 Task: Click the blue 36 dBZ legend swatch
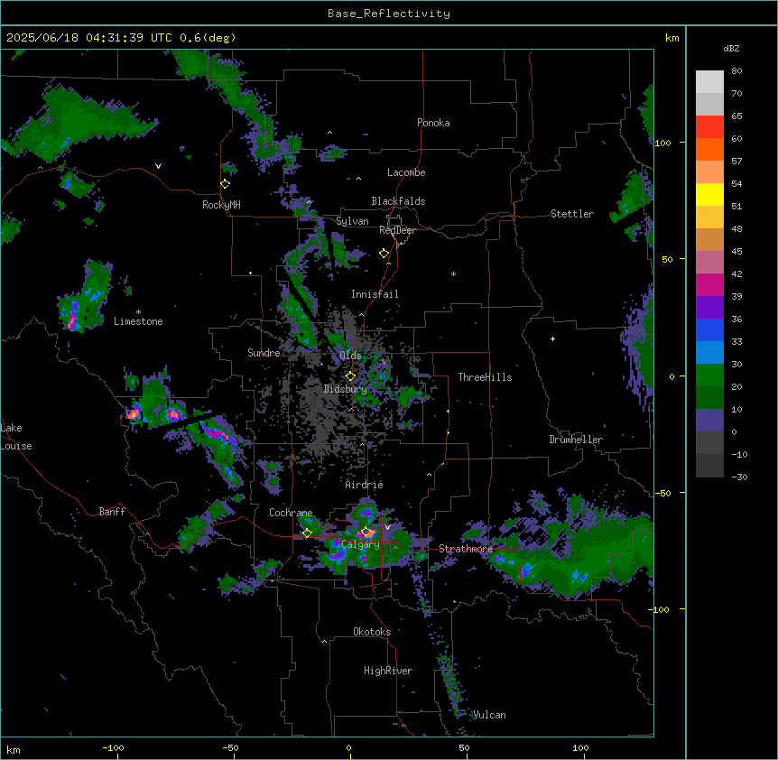(709, 329)
